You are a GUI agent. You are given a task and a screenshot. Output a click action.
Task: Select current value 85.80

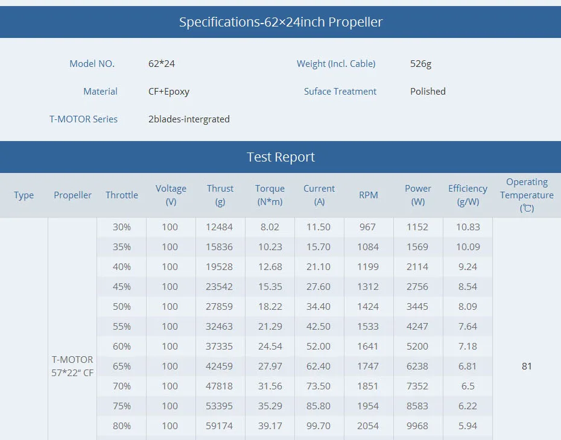pyautogui.click(x=319, y=406)
